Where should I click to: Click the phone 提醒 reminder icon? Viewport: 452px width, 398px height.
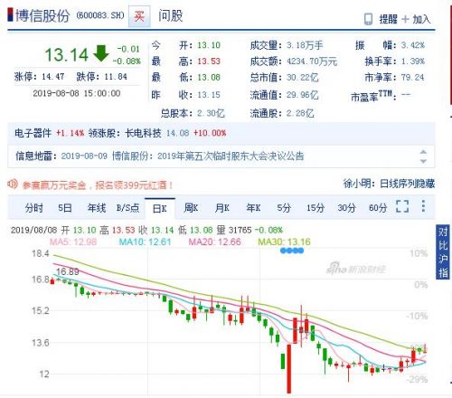(x=368, y=19)
